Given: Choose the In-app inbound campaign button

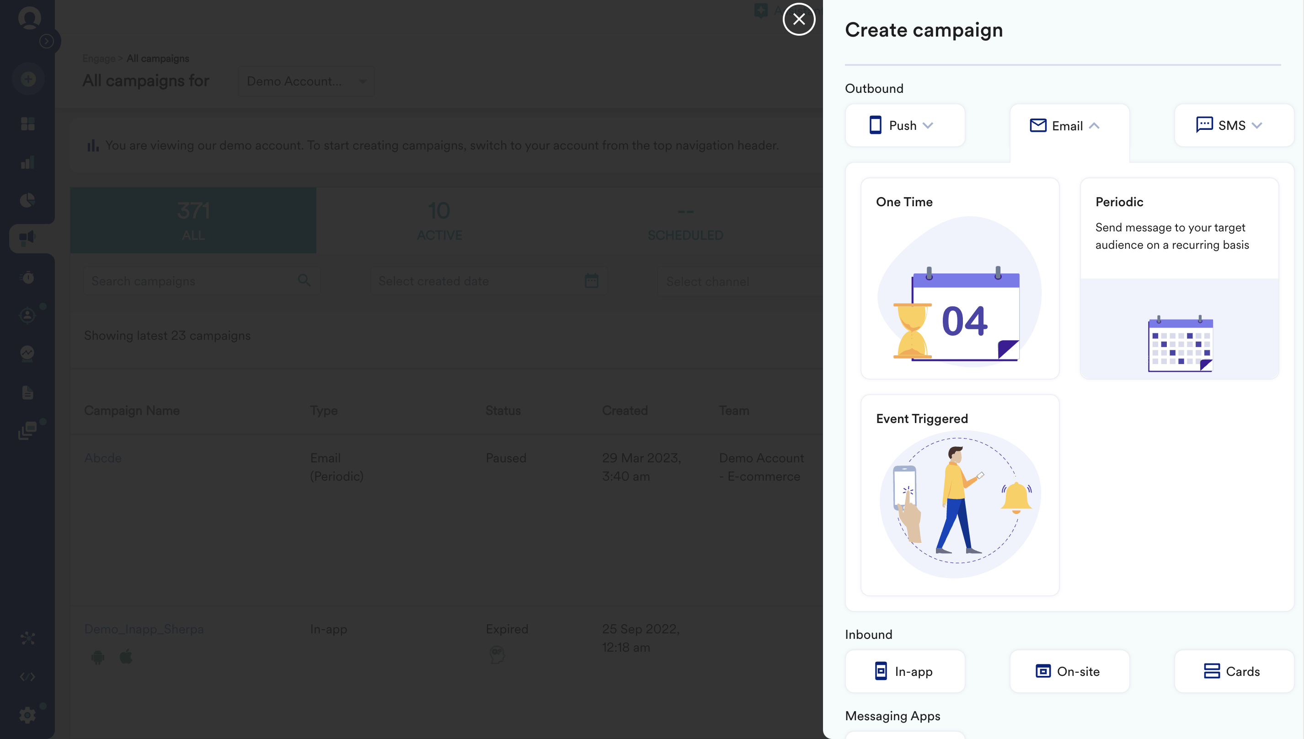Looking at the screenshot, I should pyautogui.click(x=905, y=671).
